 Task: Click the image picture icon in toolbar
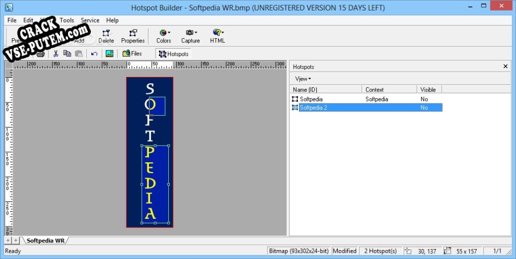coord(109,54)
